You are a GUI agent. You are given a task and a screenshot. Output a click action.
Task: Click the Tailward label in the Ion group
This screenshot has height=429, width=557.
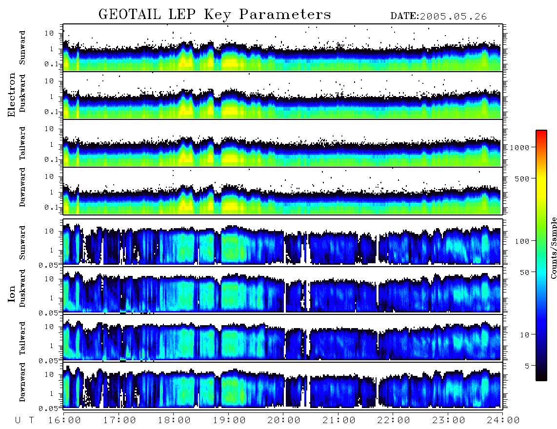click(x=22, y=338)
